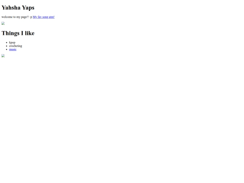Click the word 'Yaps' in the title

click(x=28, y=8)
